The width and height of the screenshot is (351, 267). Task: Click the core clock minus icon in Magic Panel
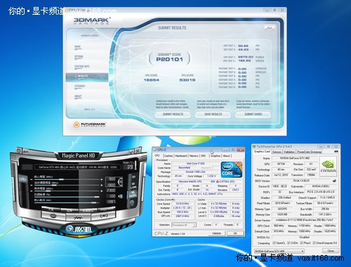pos(32,180)
